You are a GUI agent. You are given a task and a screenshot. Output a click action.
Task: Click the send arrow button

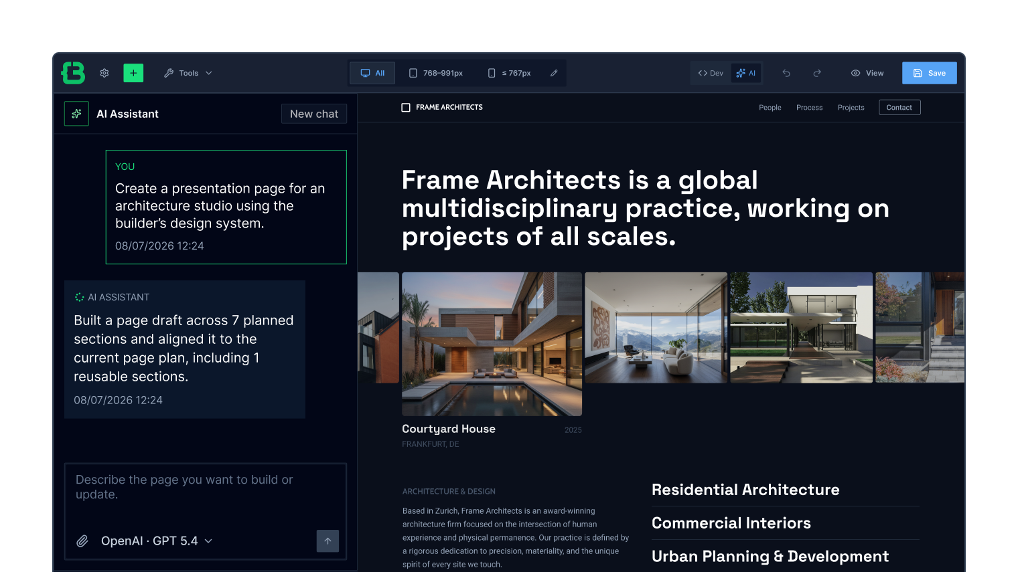coord(328,541)
